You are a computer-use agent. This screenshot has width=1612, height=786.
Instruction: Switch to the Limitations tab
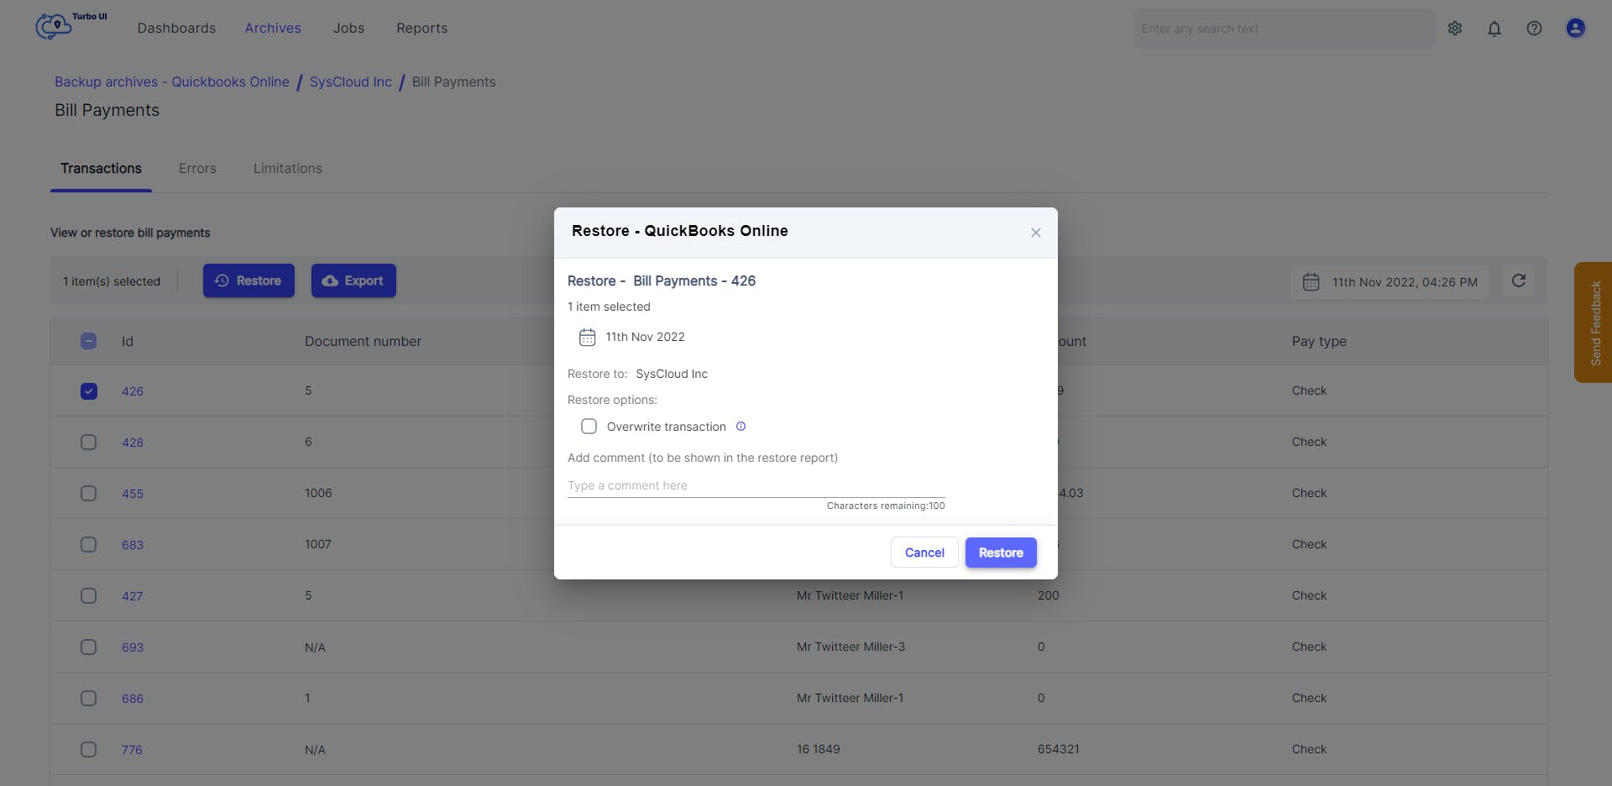tap(288, 169)
